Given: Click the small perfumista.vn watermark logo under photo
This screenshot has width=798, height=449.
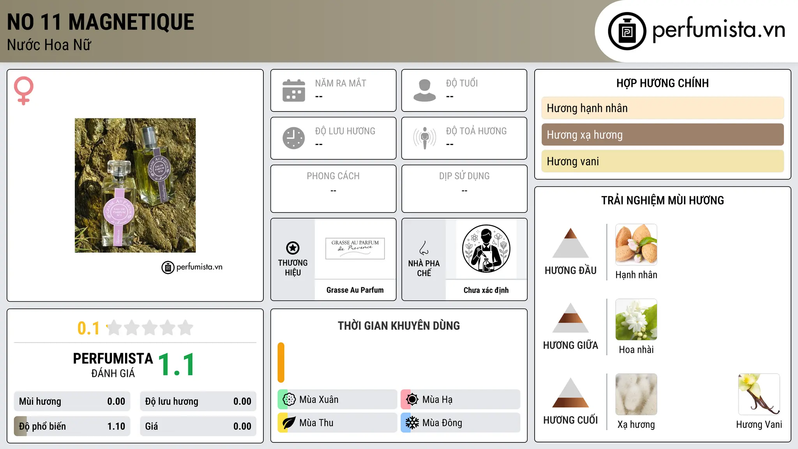Looking at the screenshot, I should (x=192, y=267).
